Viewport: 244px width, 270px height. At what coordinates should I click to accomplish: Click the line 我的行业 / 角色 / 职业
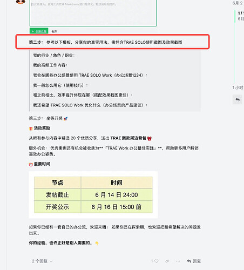pyautogui.click(x=53, y=55)
